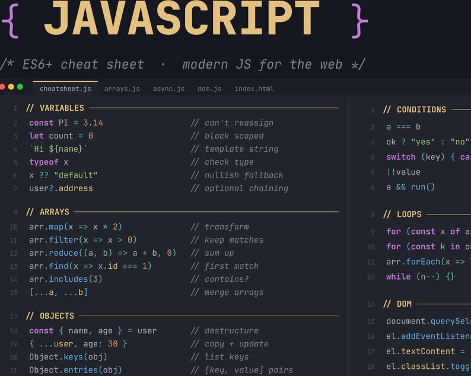Screen dimensions: 471x376
Task: Click the 'arr.forEach(x =>' line
Action: [429, 262]
